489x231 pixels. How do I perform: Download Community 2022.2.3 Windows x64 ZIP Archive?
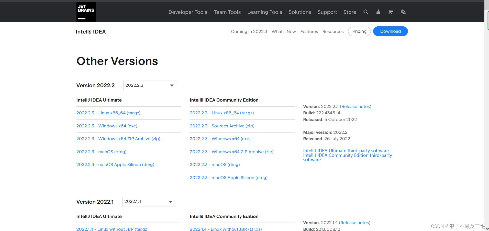pos(232,152)
